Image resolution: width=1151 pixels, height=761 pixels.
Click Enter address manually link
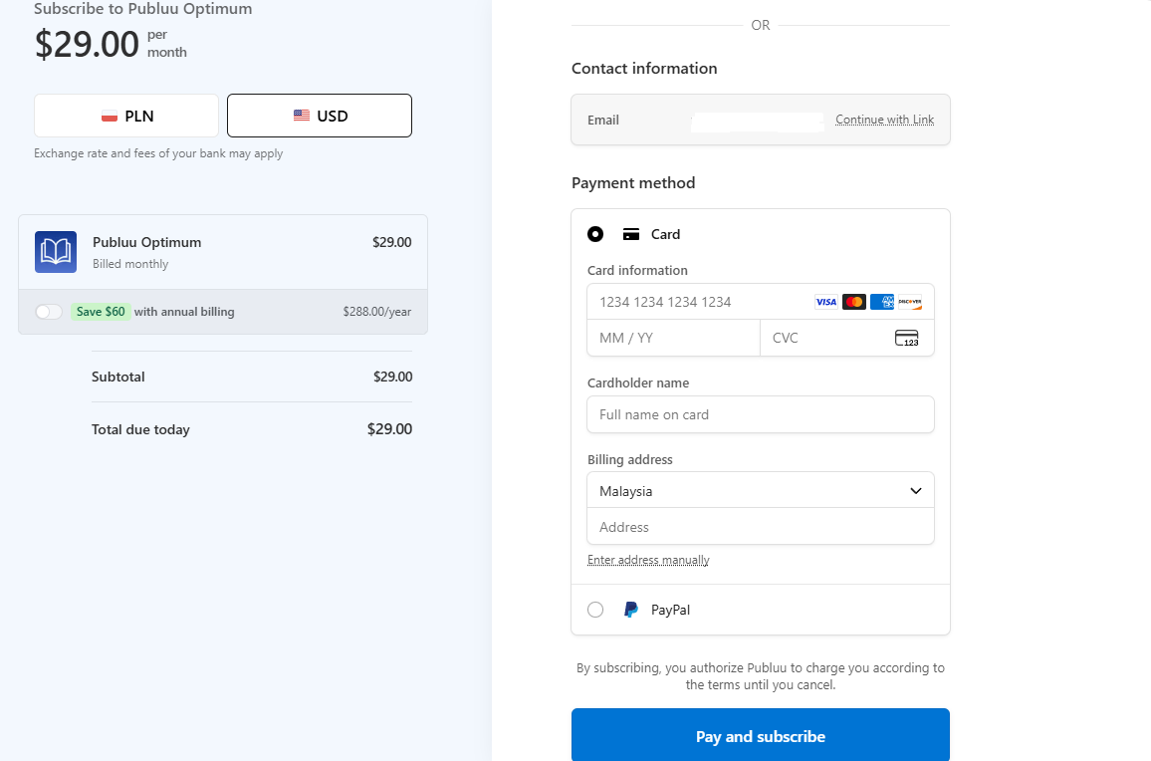pos(648,560)
